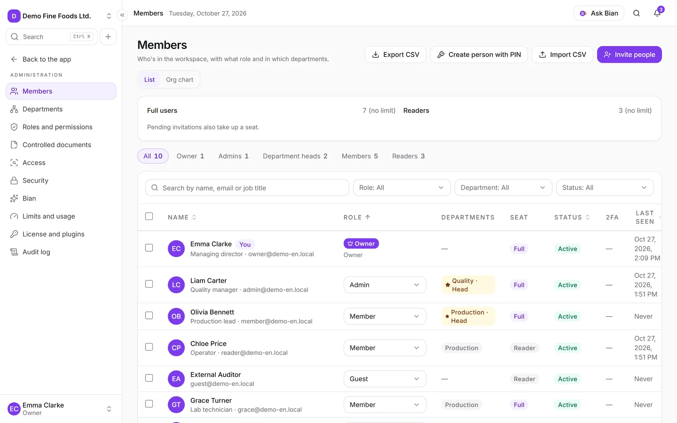677x423 pixels.
Task: Click the Invite people button
Action: click(629, 55)
